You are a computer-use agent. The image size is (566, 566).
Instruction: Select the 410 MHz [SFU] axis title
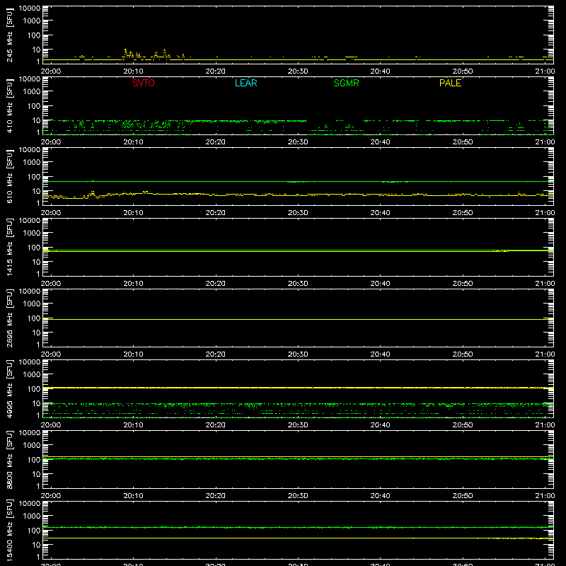(9, 105)
